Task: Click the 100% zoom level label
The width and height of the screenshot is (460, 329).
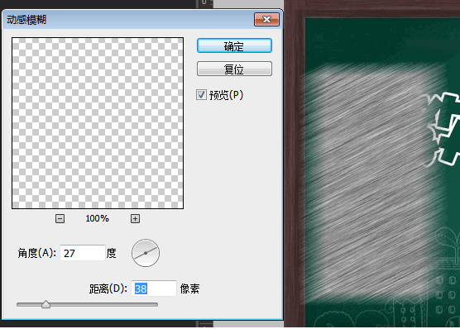Action: click(x=97, y=218)
